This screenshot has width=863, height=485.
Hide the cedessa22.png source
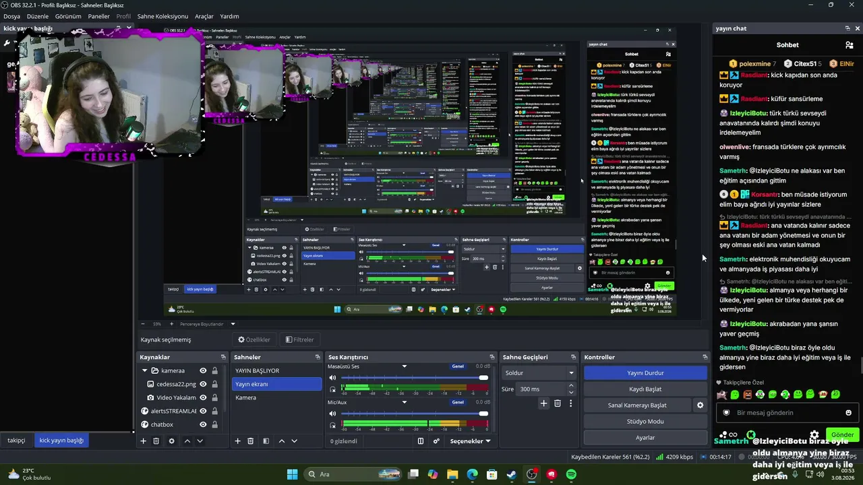pyautogui.click(x=203, y=384)
